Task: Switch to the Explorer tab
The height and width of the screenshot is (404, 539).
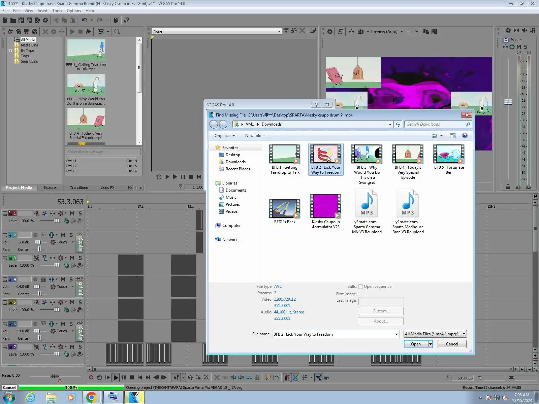Action: (x=50, y=188)
